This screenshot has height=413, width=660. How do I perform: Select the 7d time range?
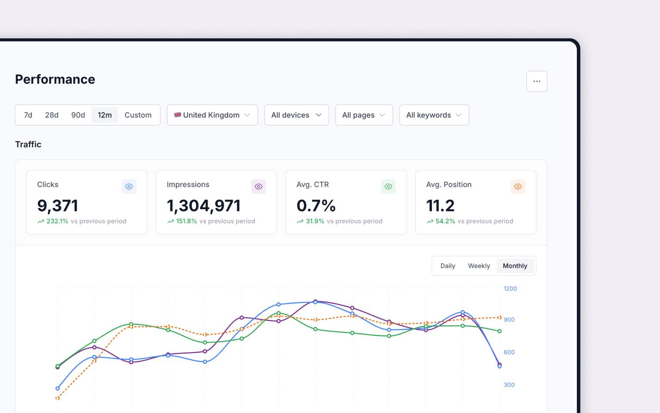coord(28,115)
